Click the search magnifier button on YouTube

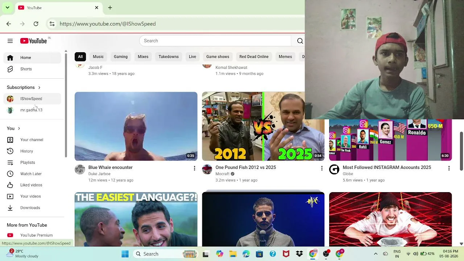[300, 41]
